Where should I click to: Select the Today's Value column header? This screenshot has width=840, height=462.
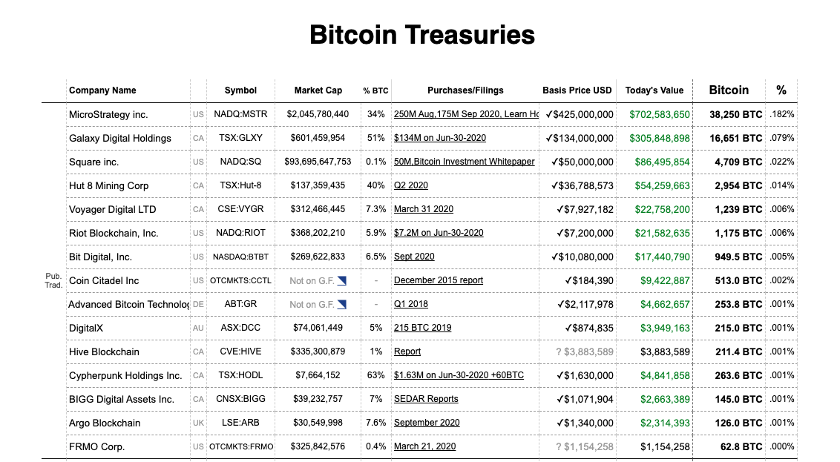[x=654, y=90]
